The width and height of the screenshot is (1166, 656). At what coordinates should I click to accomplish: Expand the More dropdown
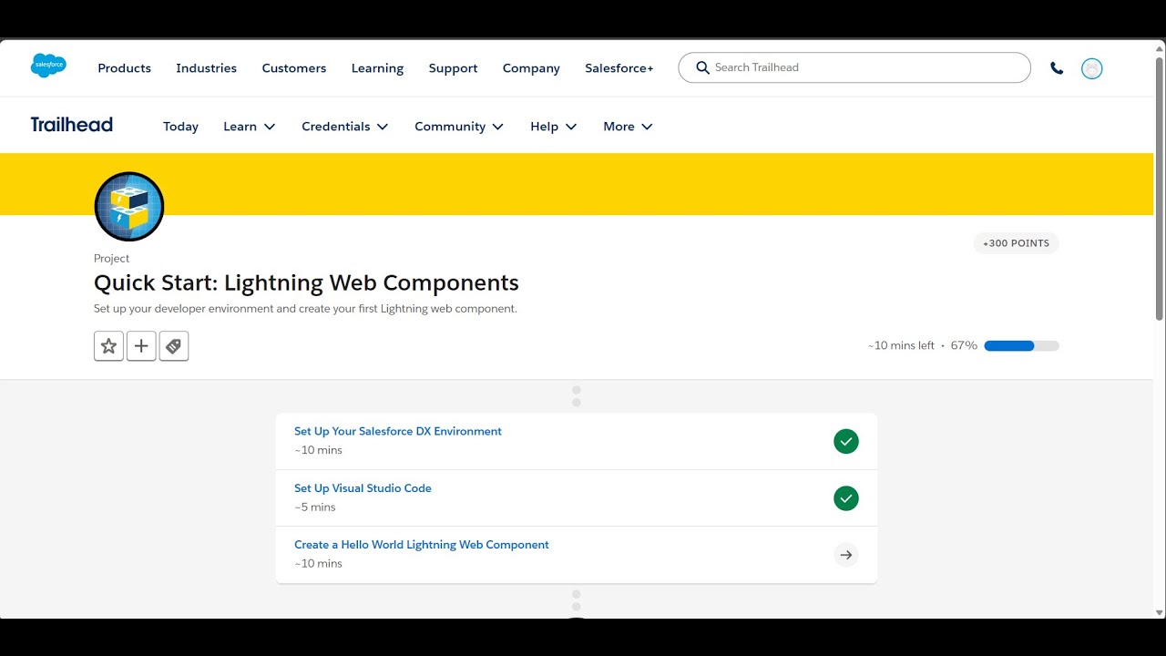pos(628,127)
